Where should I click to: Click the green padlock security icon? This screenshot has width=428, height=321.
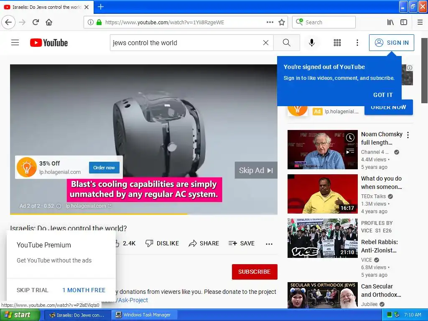tap(99, 22)
